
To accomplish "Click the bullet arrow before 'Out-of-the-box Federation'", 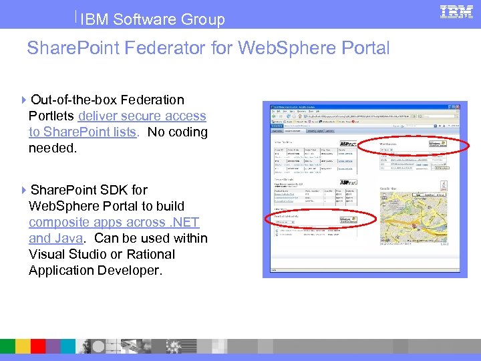I will click(x=24, y=100).
